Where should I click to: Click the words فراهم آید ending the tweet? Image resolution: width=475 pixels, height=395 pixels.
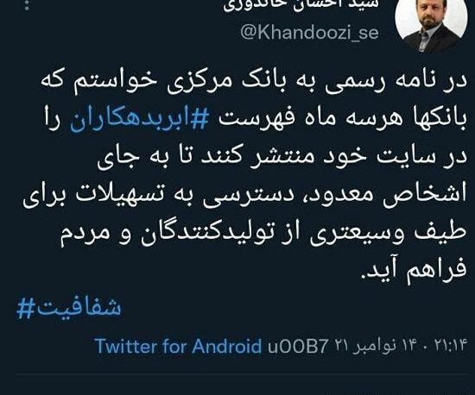click(x=415, y=270)
